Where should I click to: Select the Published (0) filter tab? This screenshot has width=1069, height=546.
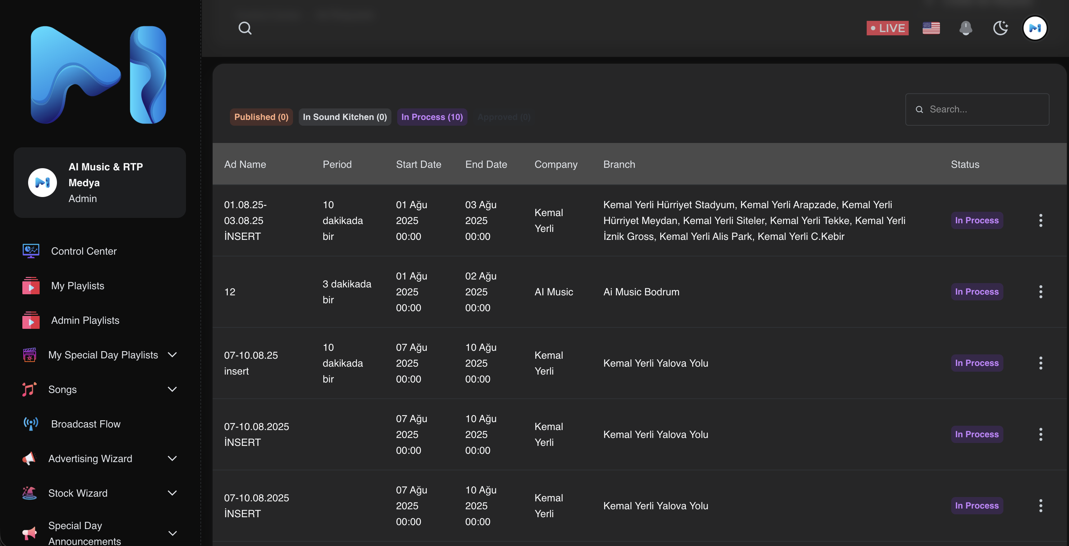coord(261,117)
